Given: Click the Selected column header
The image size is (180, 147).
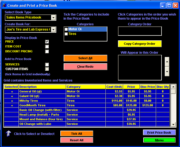Looking at the screenshot, I should click(11, 87).
